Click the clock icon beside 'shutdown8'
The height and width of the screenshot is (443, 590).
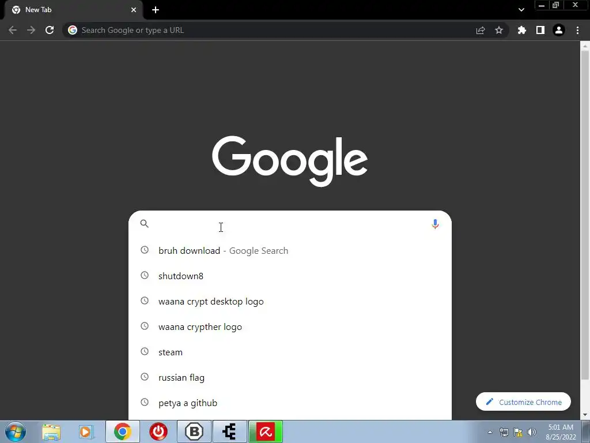pyautogui.click(x=145, y=275)
